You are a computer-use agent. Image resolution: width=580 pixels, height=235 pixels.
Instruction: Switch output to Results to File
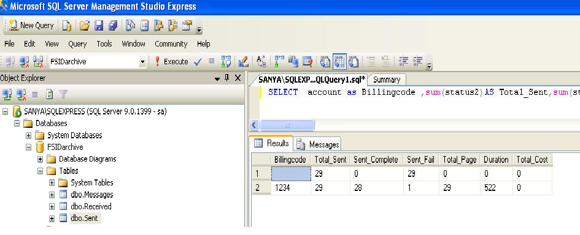click(354, 62)
